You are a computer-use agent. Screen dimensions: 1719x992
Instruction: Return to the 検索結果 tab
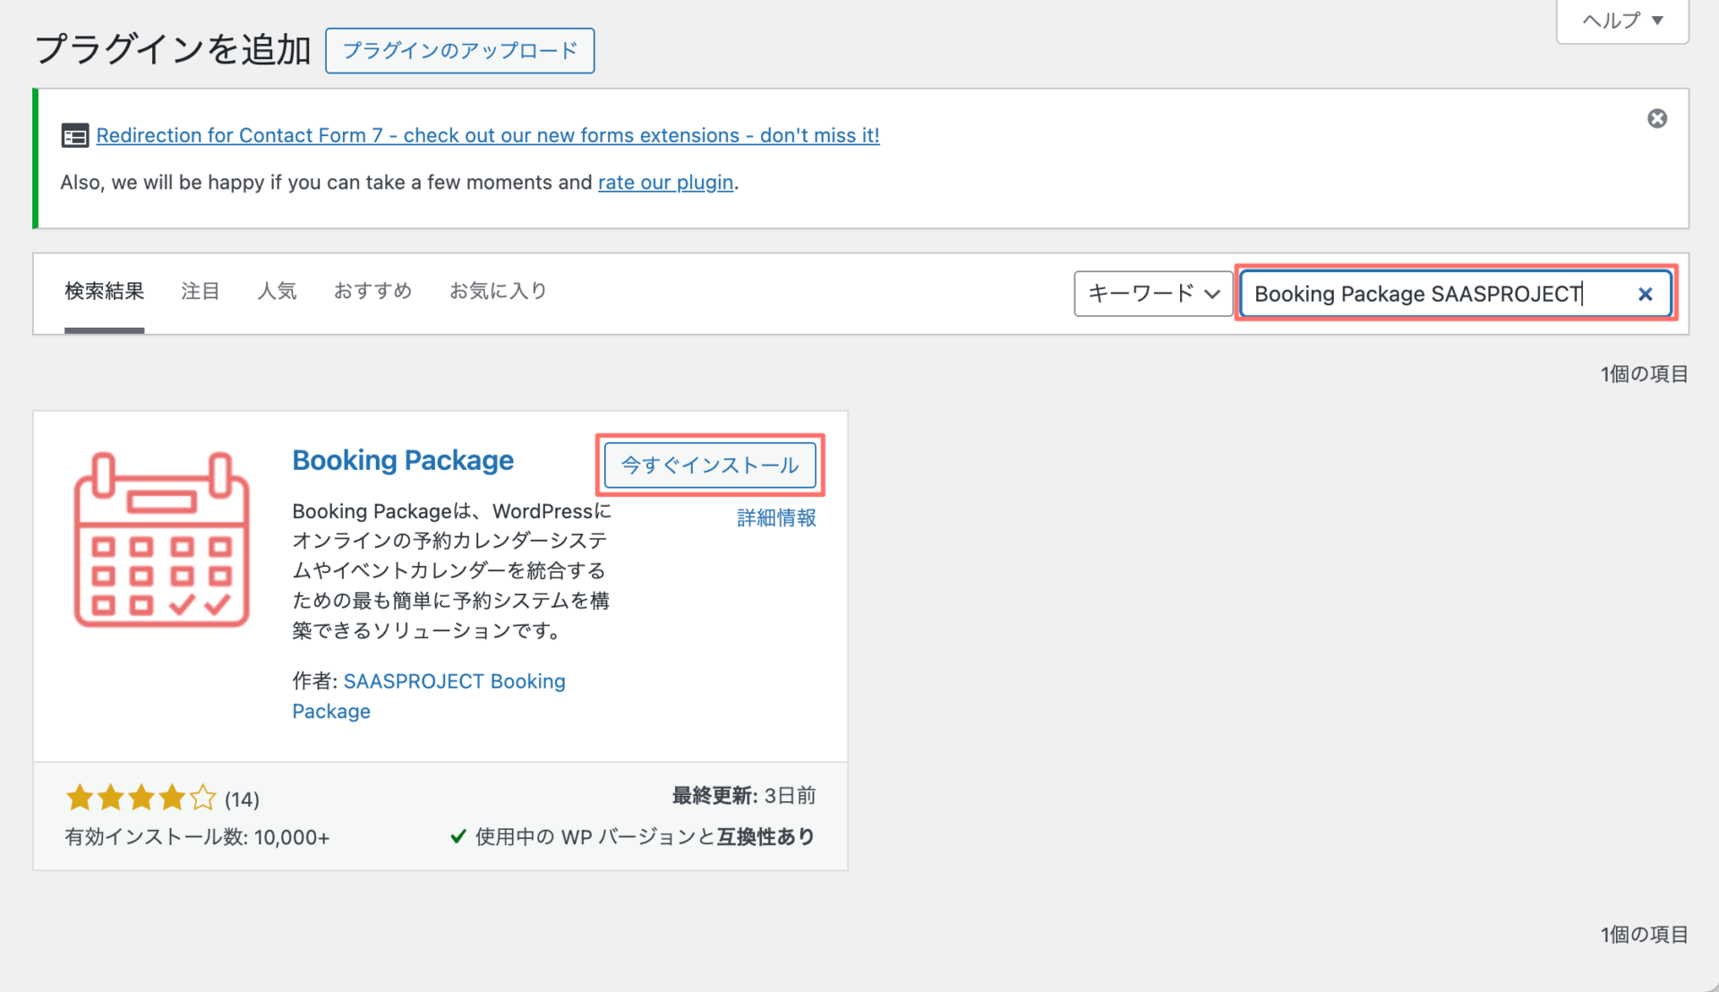[x=104, y=290]
